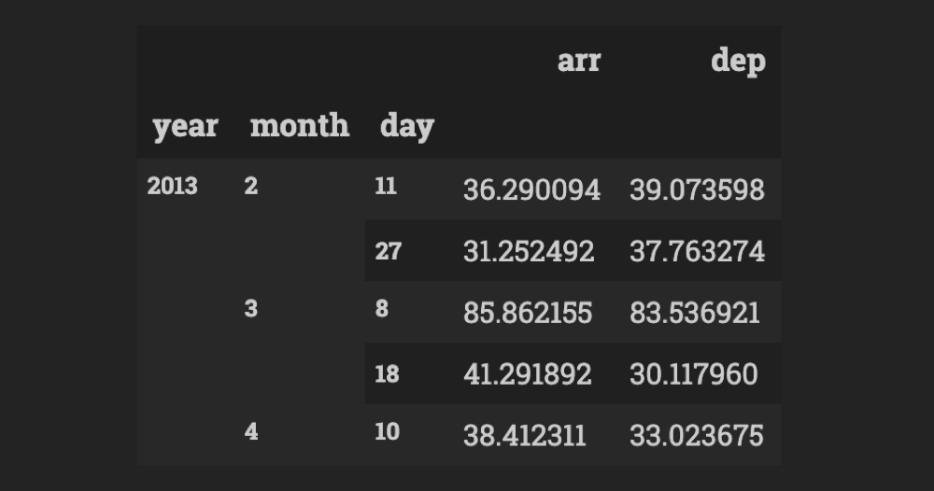Click the arr column header
This screenshot has height=491, width=934.
579,60
